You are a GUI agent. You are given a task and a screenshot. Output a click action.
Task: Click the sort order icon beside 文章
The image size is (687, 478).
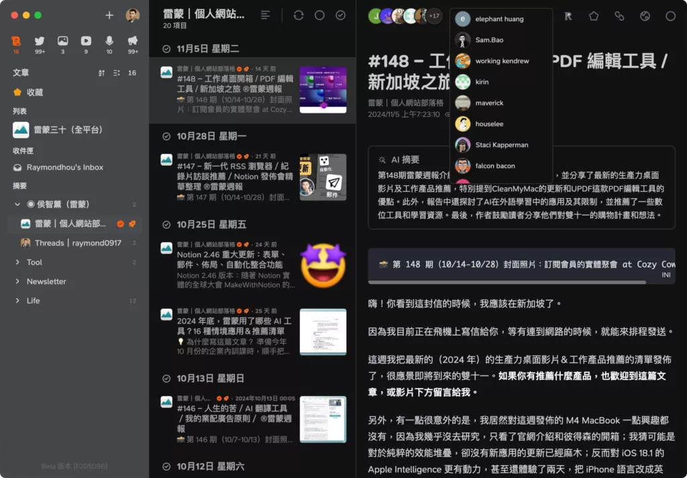pos(102,73)
